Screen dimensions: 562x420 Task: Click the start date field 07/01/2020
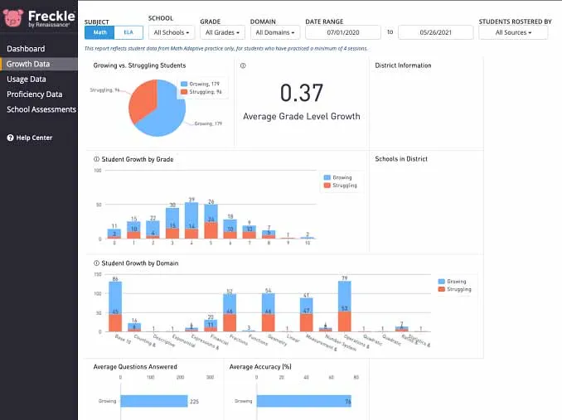[x=343, y=32]
